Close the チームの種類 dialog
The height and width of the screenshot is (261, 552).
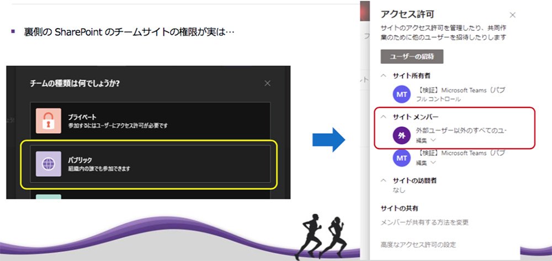[268, 83]
